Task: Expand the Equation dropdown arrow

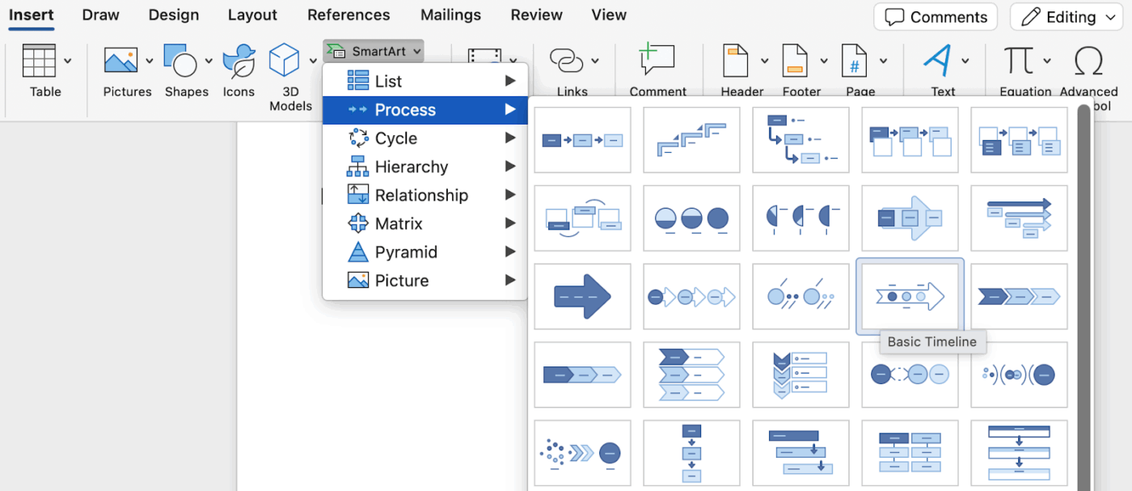Action: click(x=1046, y=59)
